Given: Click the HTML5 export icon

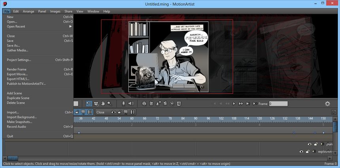Looking at the screenshot, I should pyautogui.click(x=179, y=104).
